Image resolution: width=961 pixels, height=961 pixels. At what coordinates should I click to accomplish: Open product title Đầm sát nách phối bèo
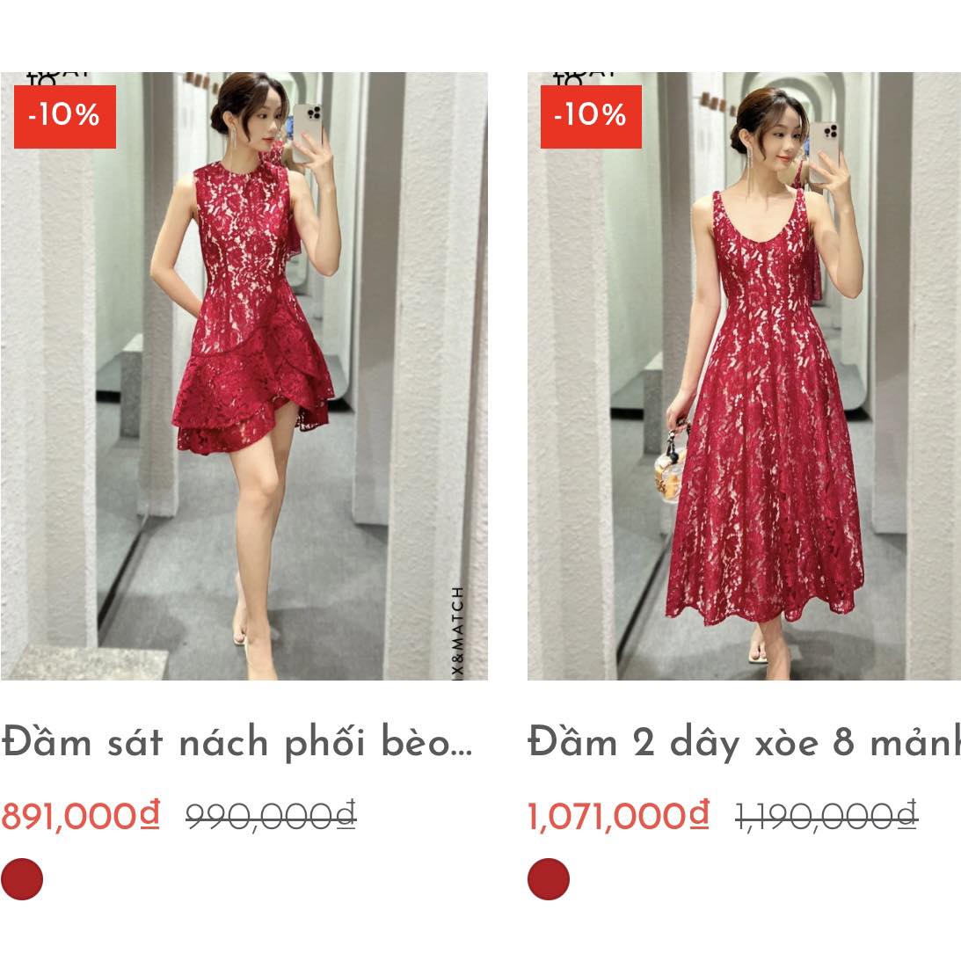237,743
